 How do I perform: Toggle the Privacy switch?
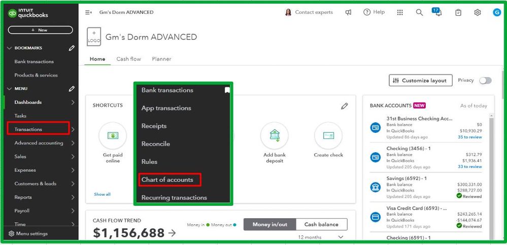pos(485,81)
